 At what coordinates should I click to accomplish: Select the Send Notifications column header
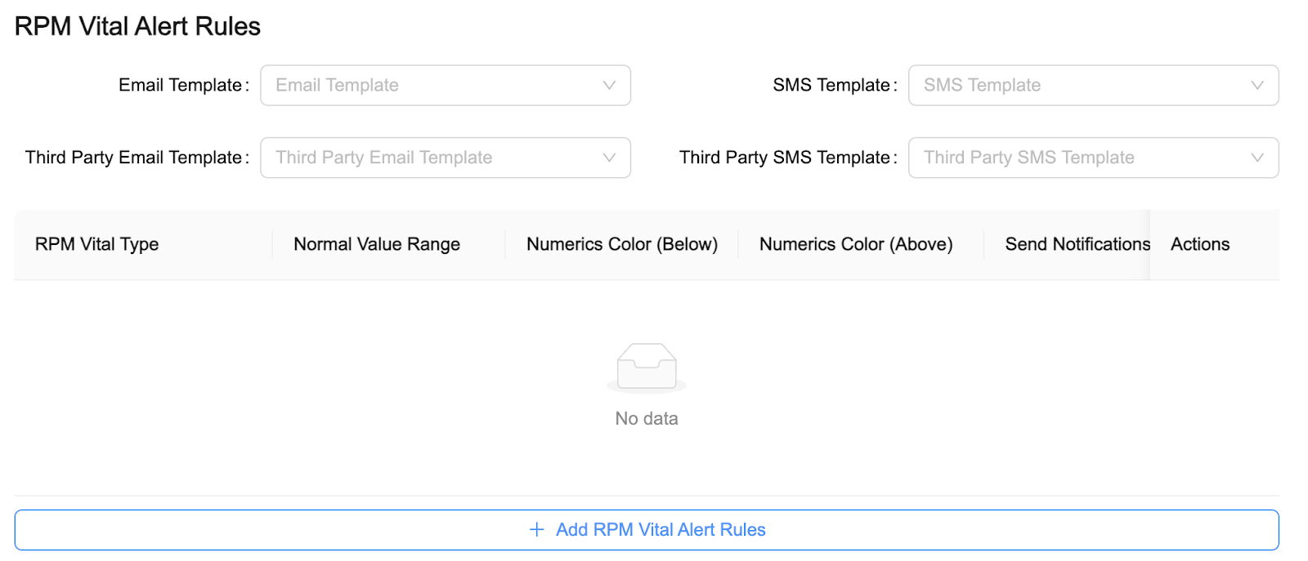pyautogui.click(x=1076, y=243)
